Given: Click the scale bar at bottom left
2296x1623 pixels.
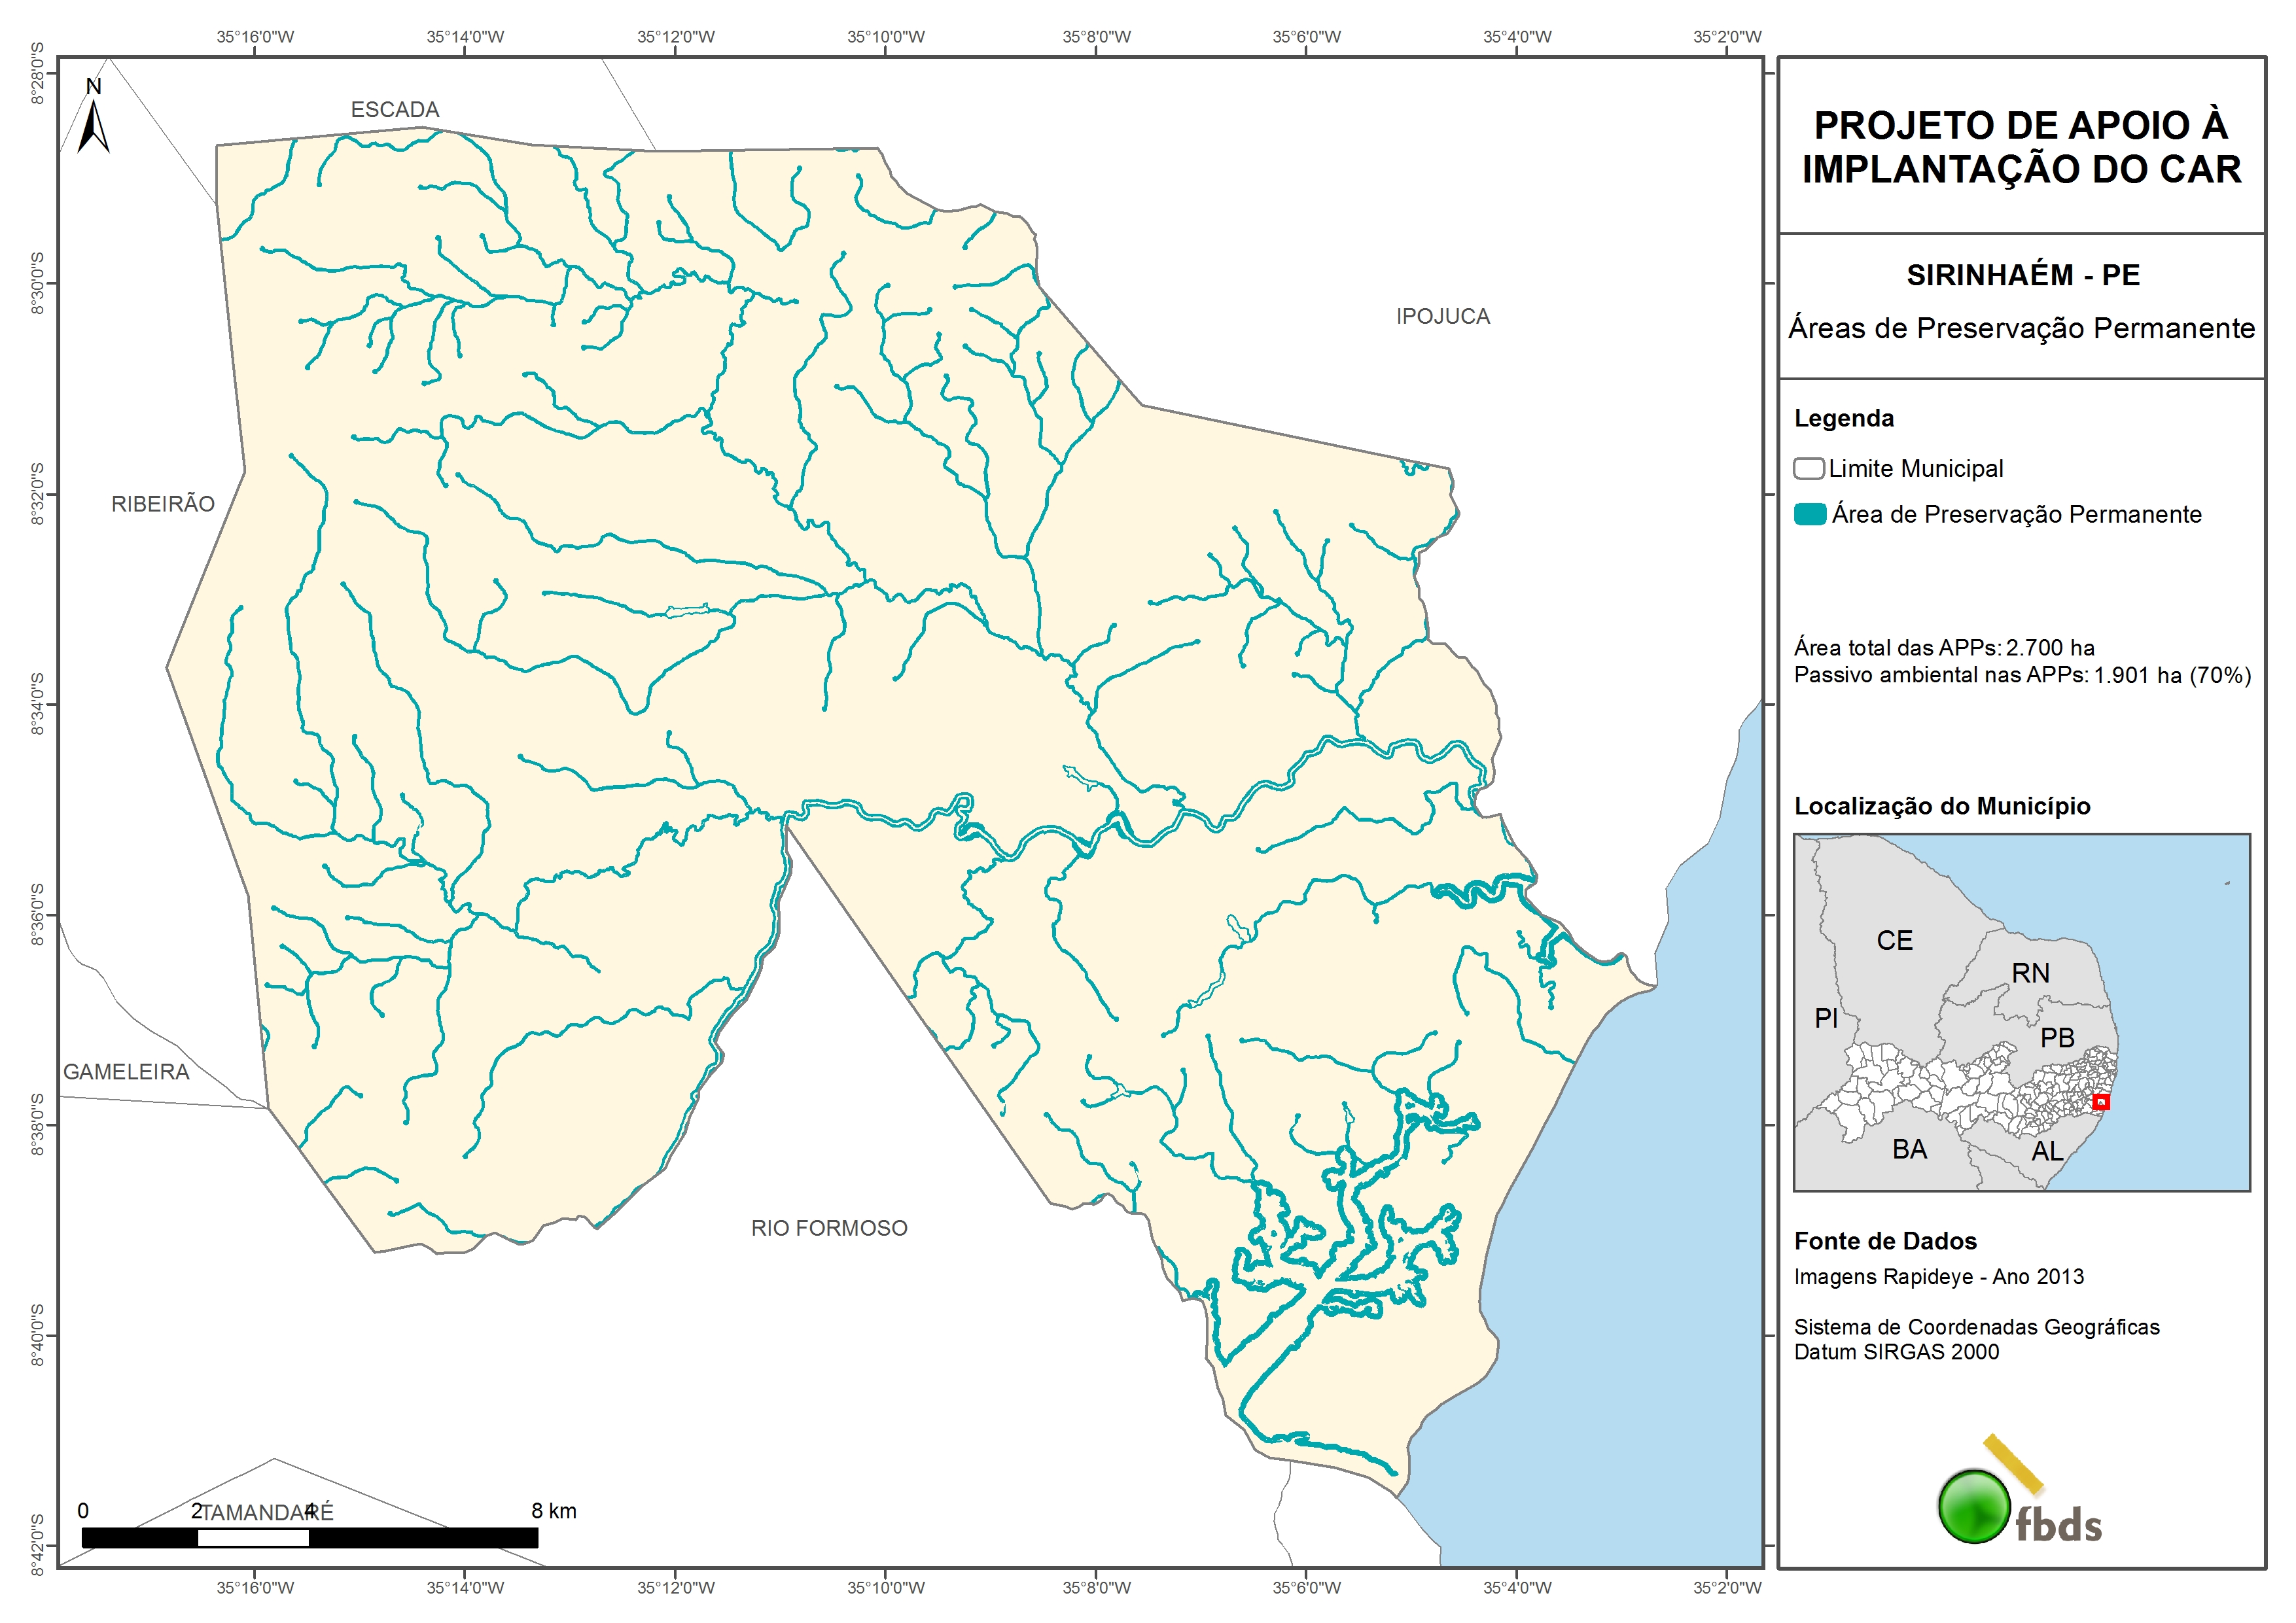Looking at the screenshot, I should coord(309,1538).
